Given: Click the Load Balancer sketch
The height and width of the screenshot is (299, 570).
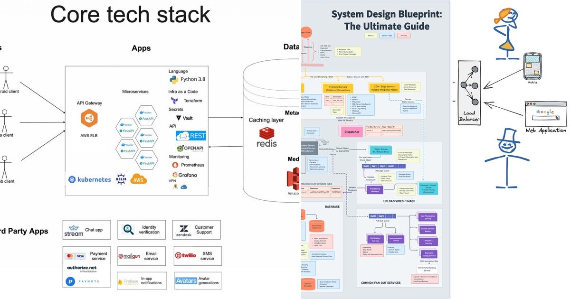Looking at the screenshot, I should (x=469, y=93).
